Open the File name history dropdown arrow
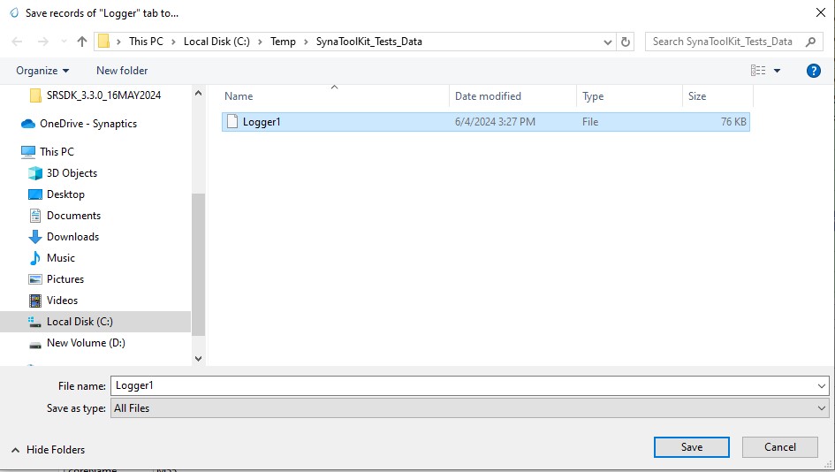The width and height of the screenshot is (835, 472). pos(822,385)
